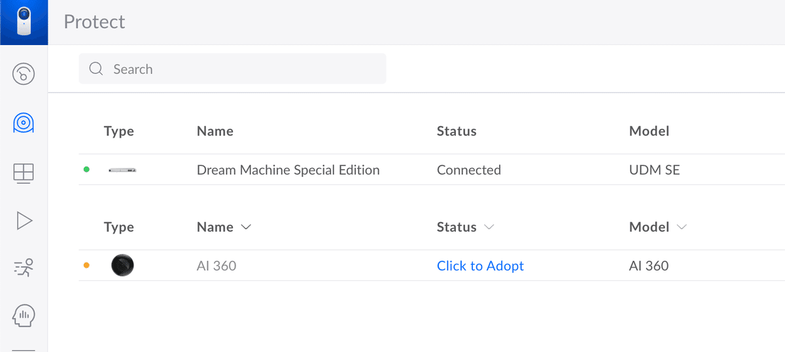Sort cameras by Model chevron
785x352 pixels.
coord(682,227)
